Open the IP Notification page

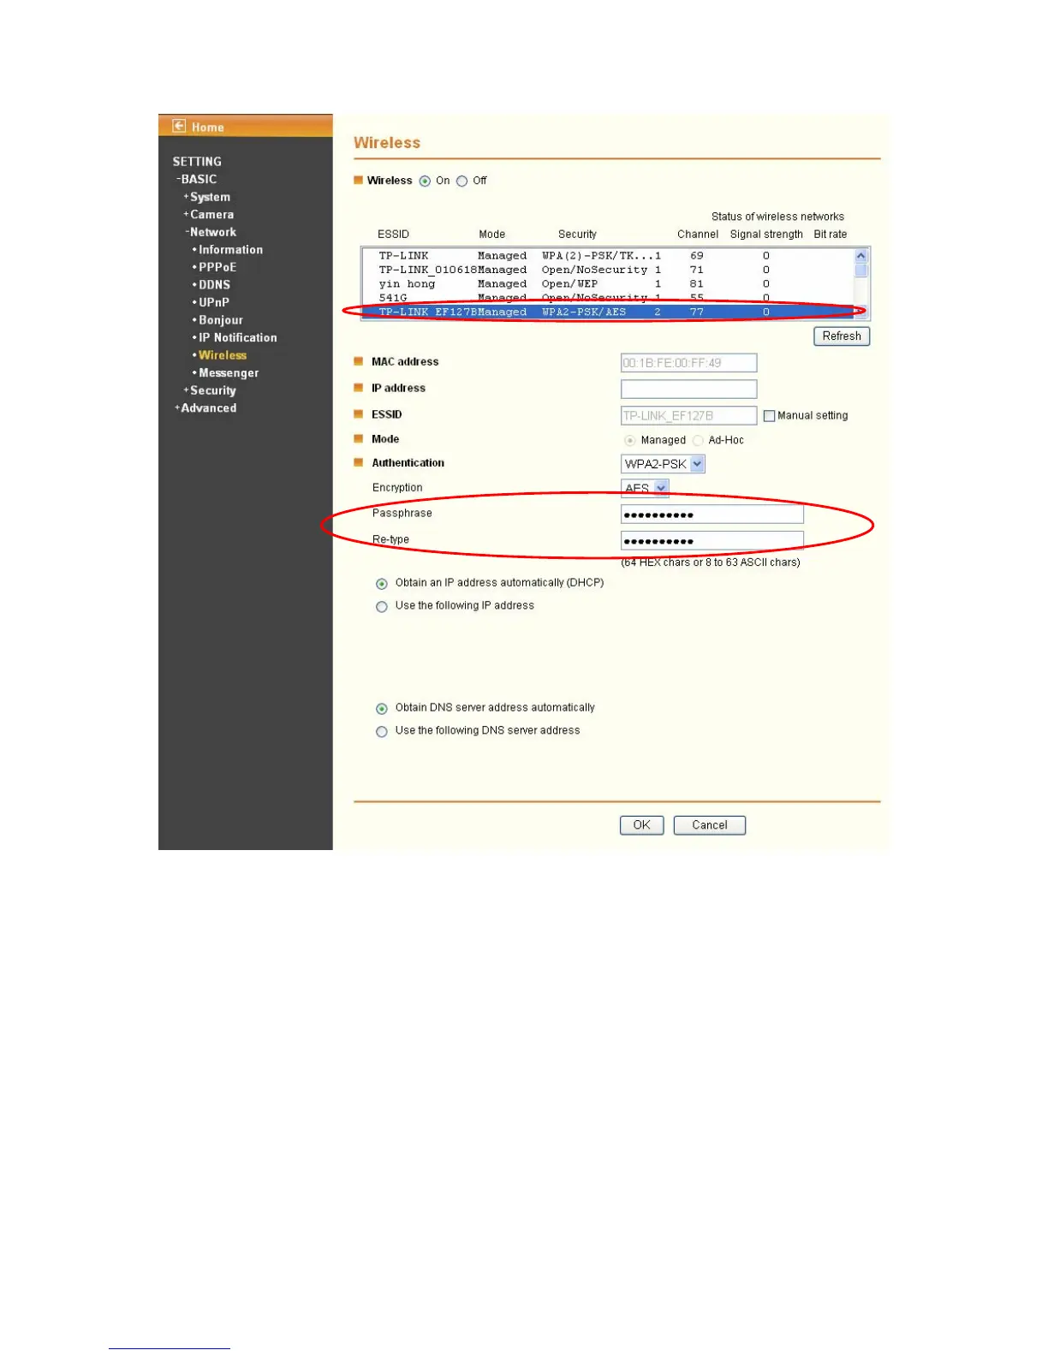pos(237,338)
